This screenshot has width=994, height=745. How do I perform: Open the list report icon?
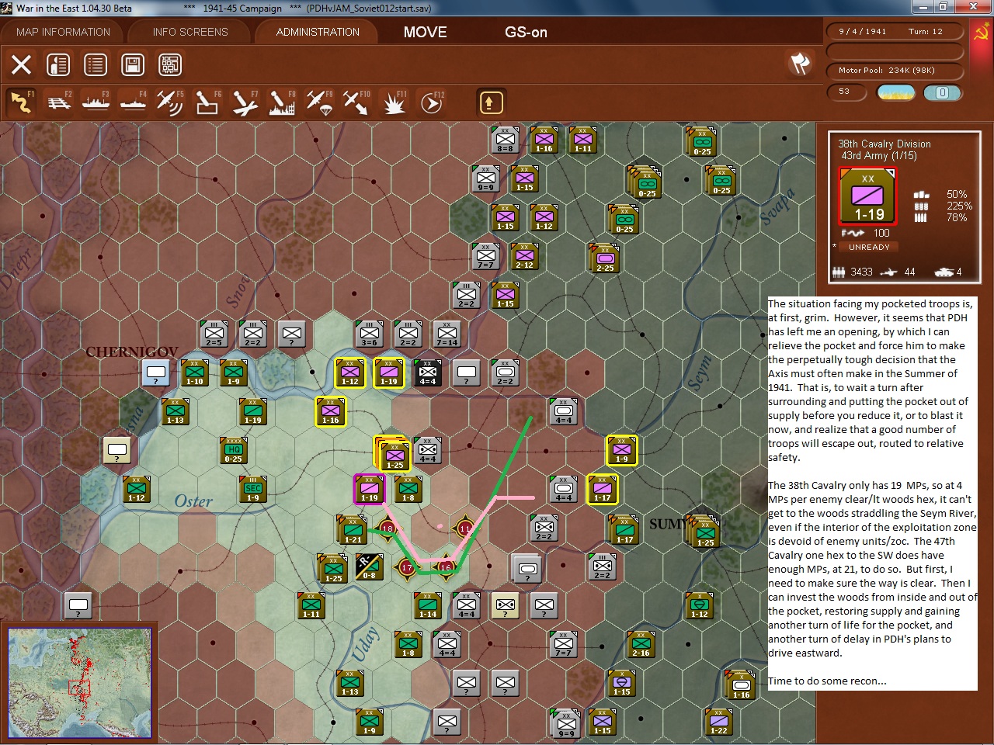tap(96, 64)
